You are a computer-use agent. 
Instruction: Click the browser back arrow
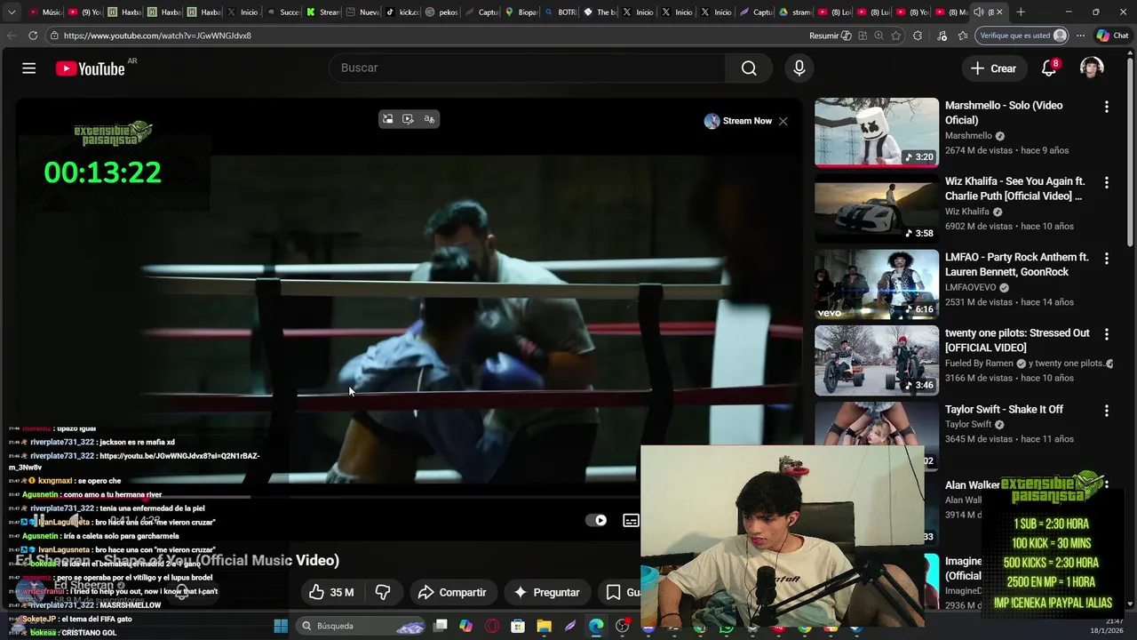coord(12,36)
